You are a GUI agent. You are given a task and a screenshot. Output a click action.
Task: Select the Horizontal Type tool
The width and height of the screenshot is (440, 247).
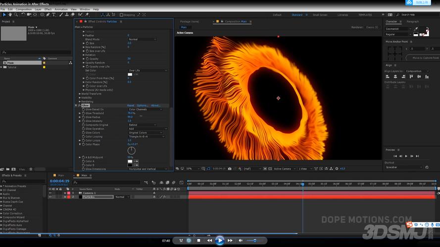point(54,14)
